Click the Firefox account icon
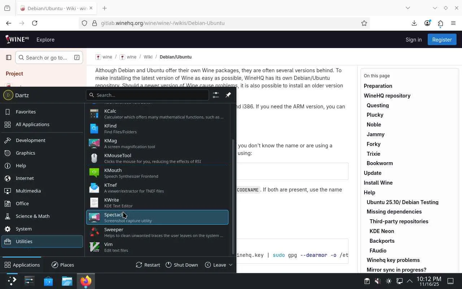 427,23
